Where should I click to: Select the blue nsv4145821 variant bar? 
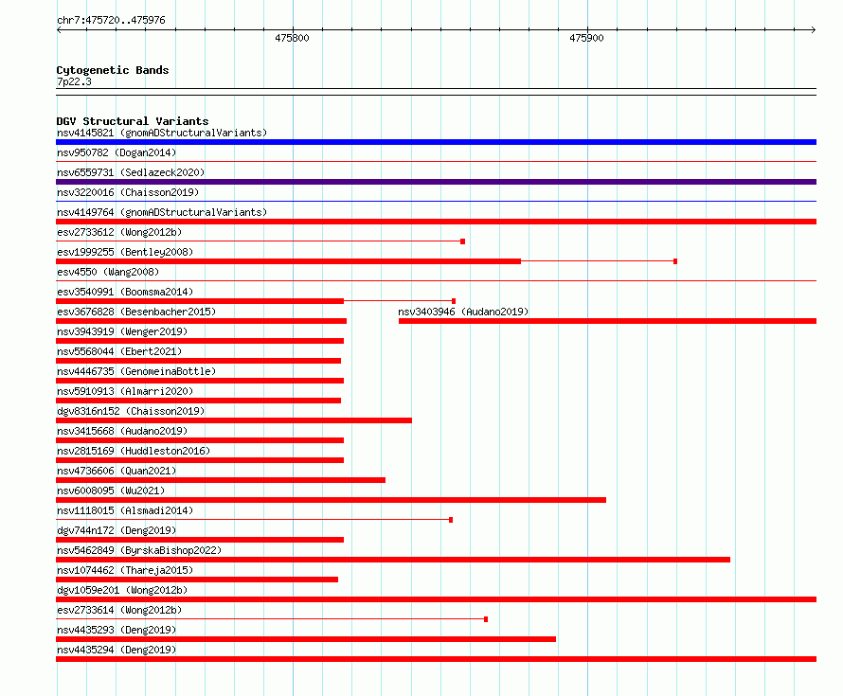tap(436, 142)
